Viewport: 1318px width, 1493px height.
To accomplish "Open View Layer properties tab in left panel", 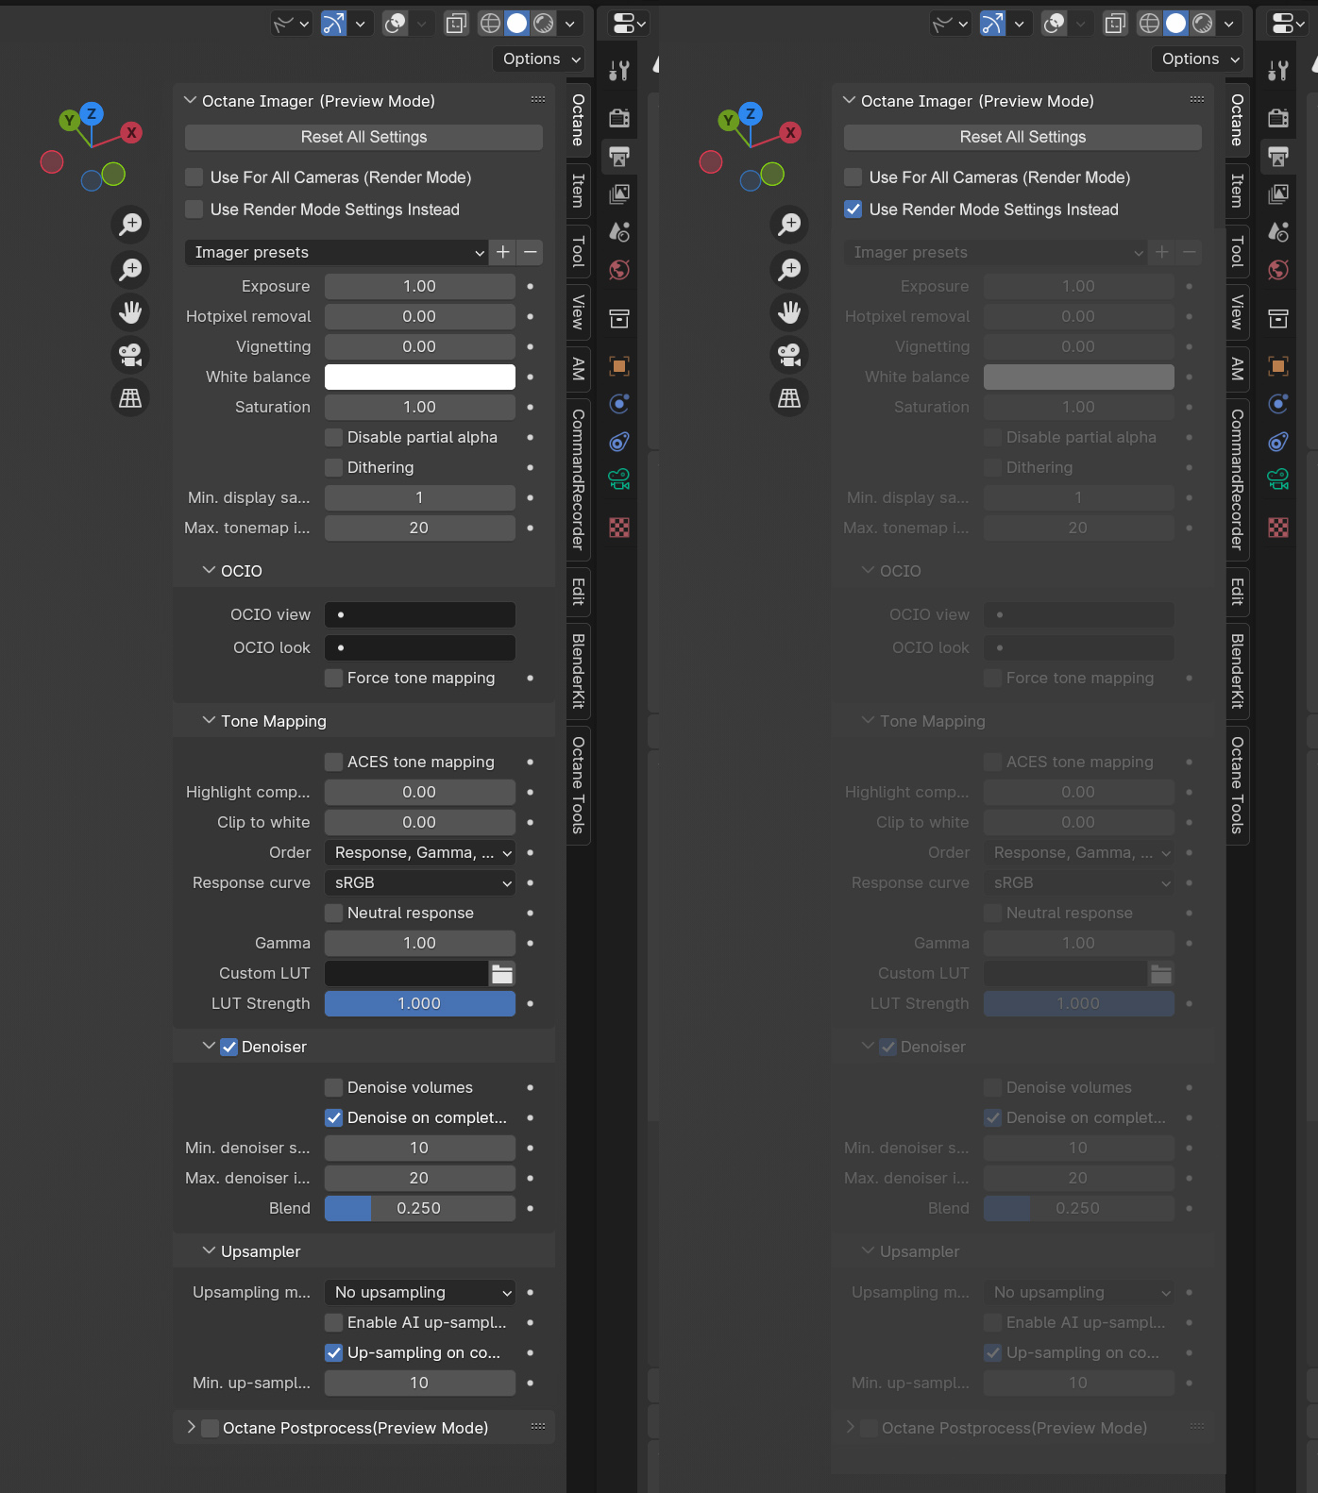I will click(x=619, y=193).
